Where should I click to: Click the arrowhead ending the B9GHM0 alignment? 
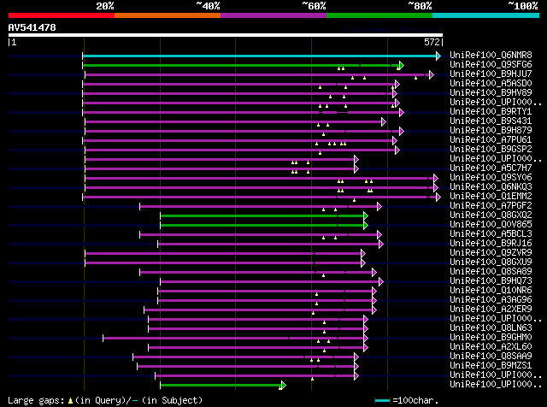pyautogui.click(x=366, y=339)
